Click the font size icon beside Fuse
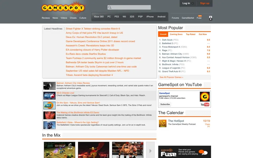Image resolution: width=253 pixels, height=158 pixels. 211,18
